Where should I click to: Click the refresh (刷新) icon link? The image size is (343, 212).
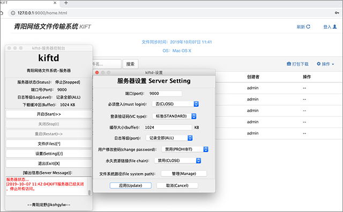[303, 27]
